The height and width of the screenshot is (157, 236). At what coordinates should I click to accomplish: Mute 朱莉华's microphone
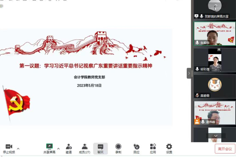point(197,42)
